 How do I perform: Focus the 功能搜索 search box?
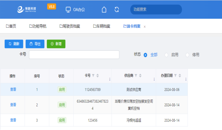tap(156, 9)
